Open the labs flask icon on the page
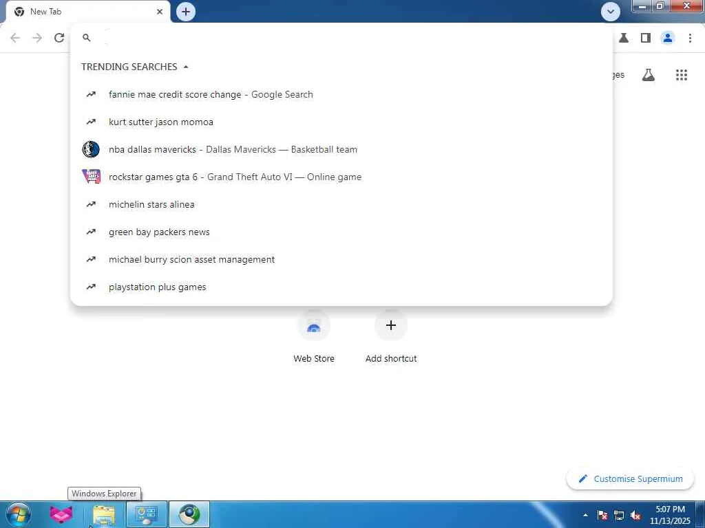Viewport: 705px width, 528px height. [648, 75]
